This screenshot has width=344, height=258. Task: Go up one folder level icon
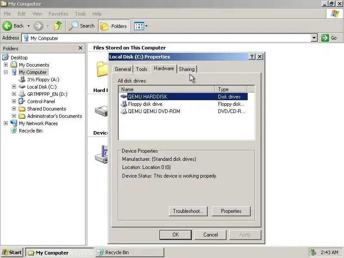[x=58, y=26]
